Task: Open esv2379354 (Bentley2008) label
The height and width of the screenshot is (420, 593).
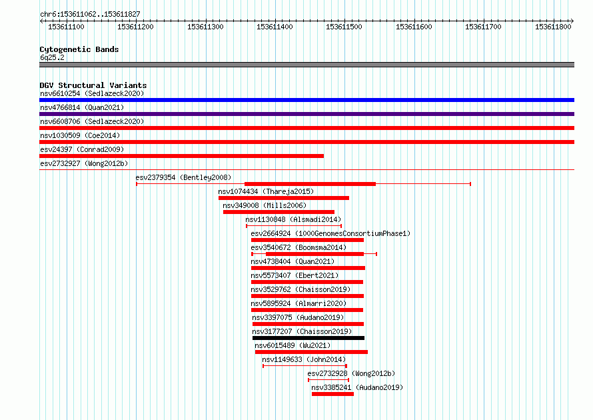Action: pos(183,177)
